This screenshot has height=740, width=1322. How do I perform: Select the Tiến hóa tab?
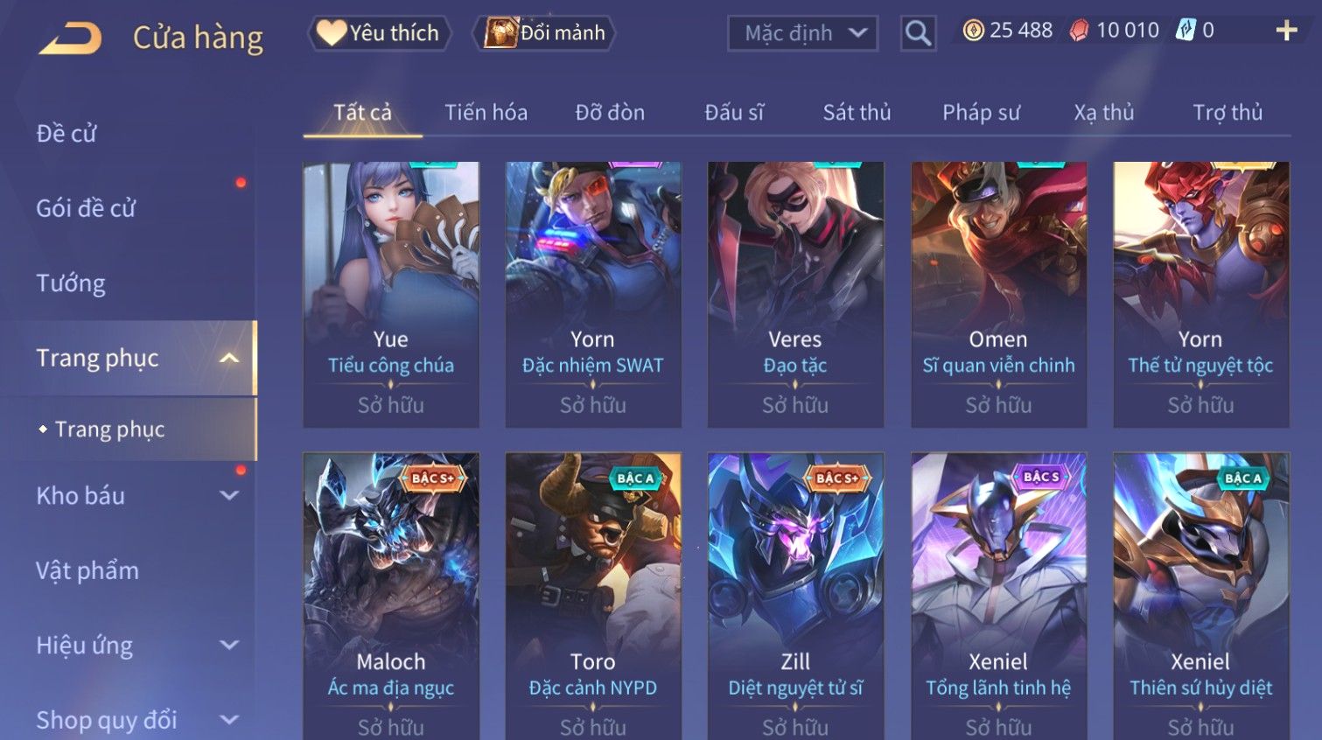486,112
